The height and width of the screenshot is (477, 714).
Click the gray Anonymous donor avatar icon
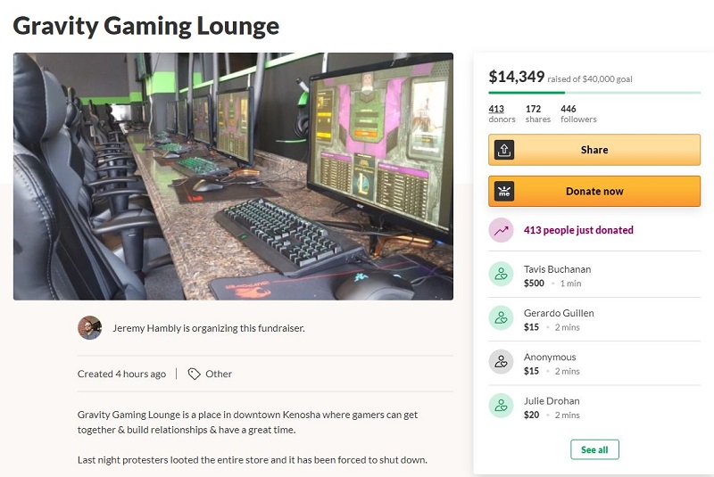pos(501,362)
